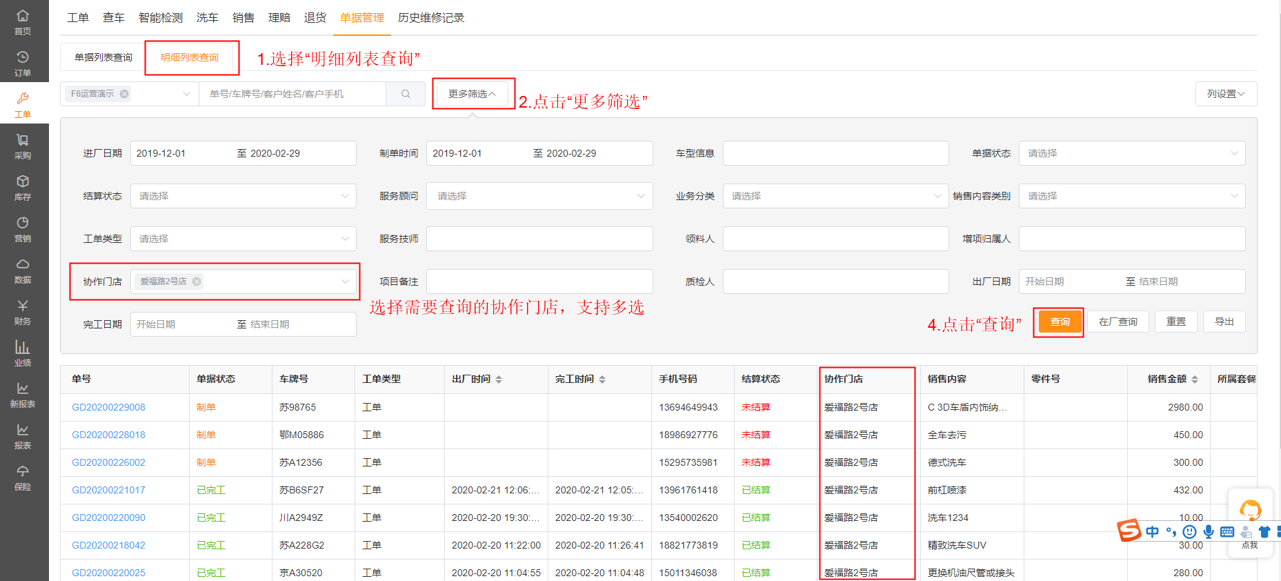
Task: Expand the F6运营演示 store dropdown
Action: pos(186,94)
